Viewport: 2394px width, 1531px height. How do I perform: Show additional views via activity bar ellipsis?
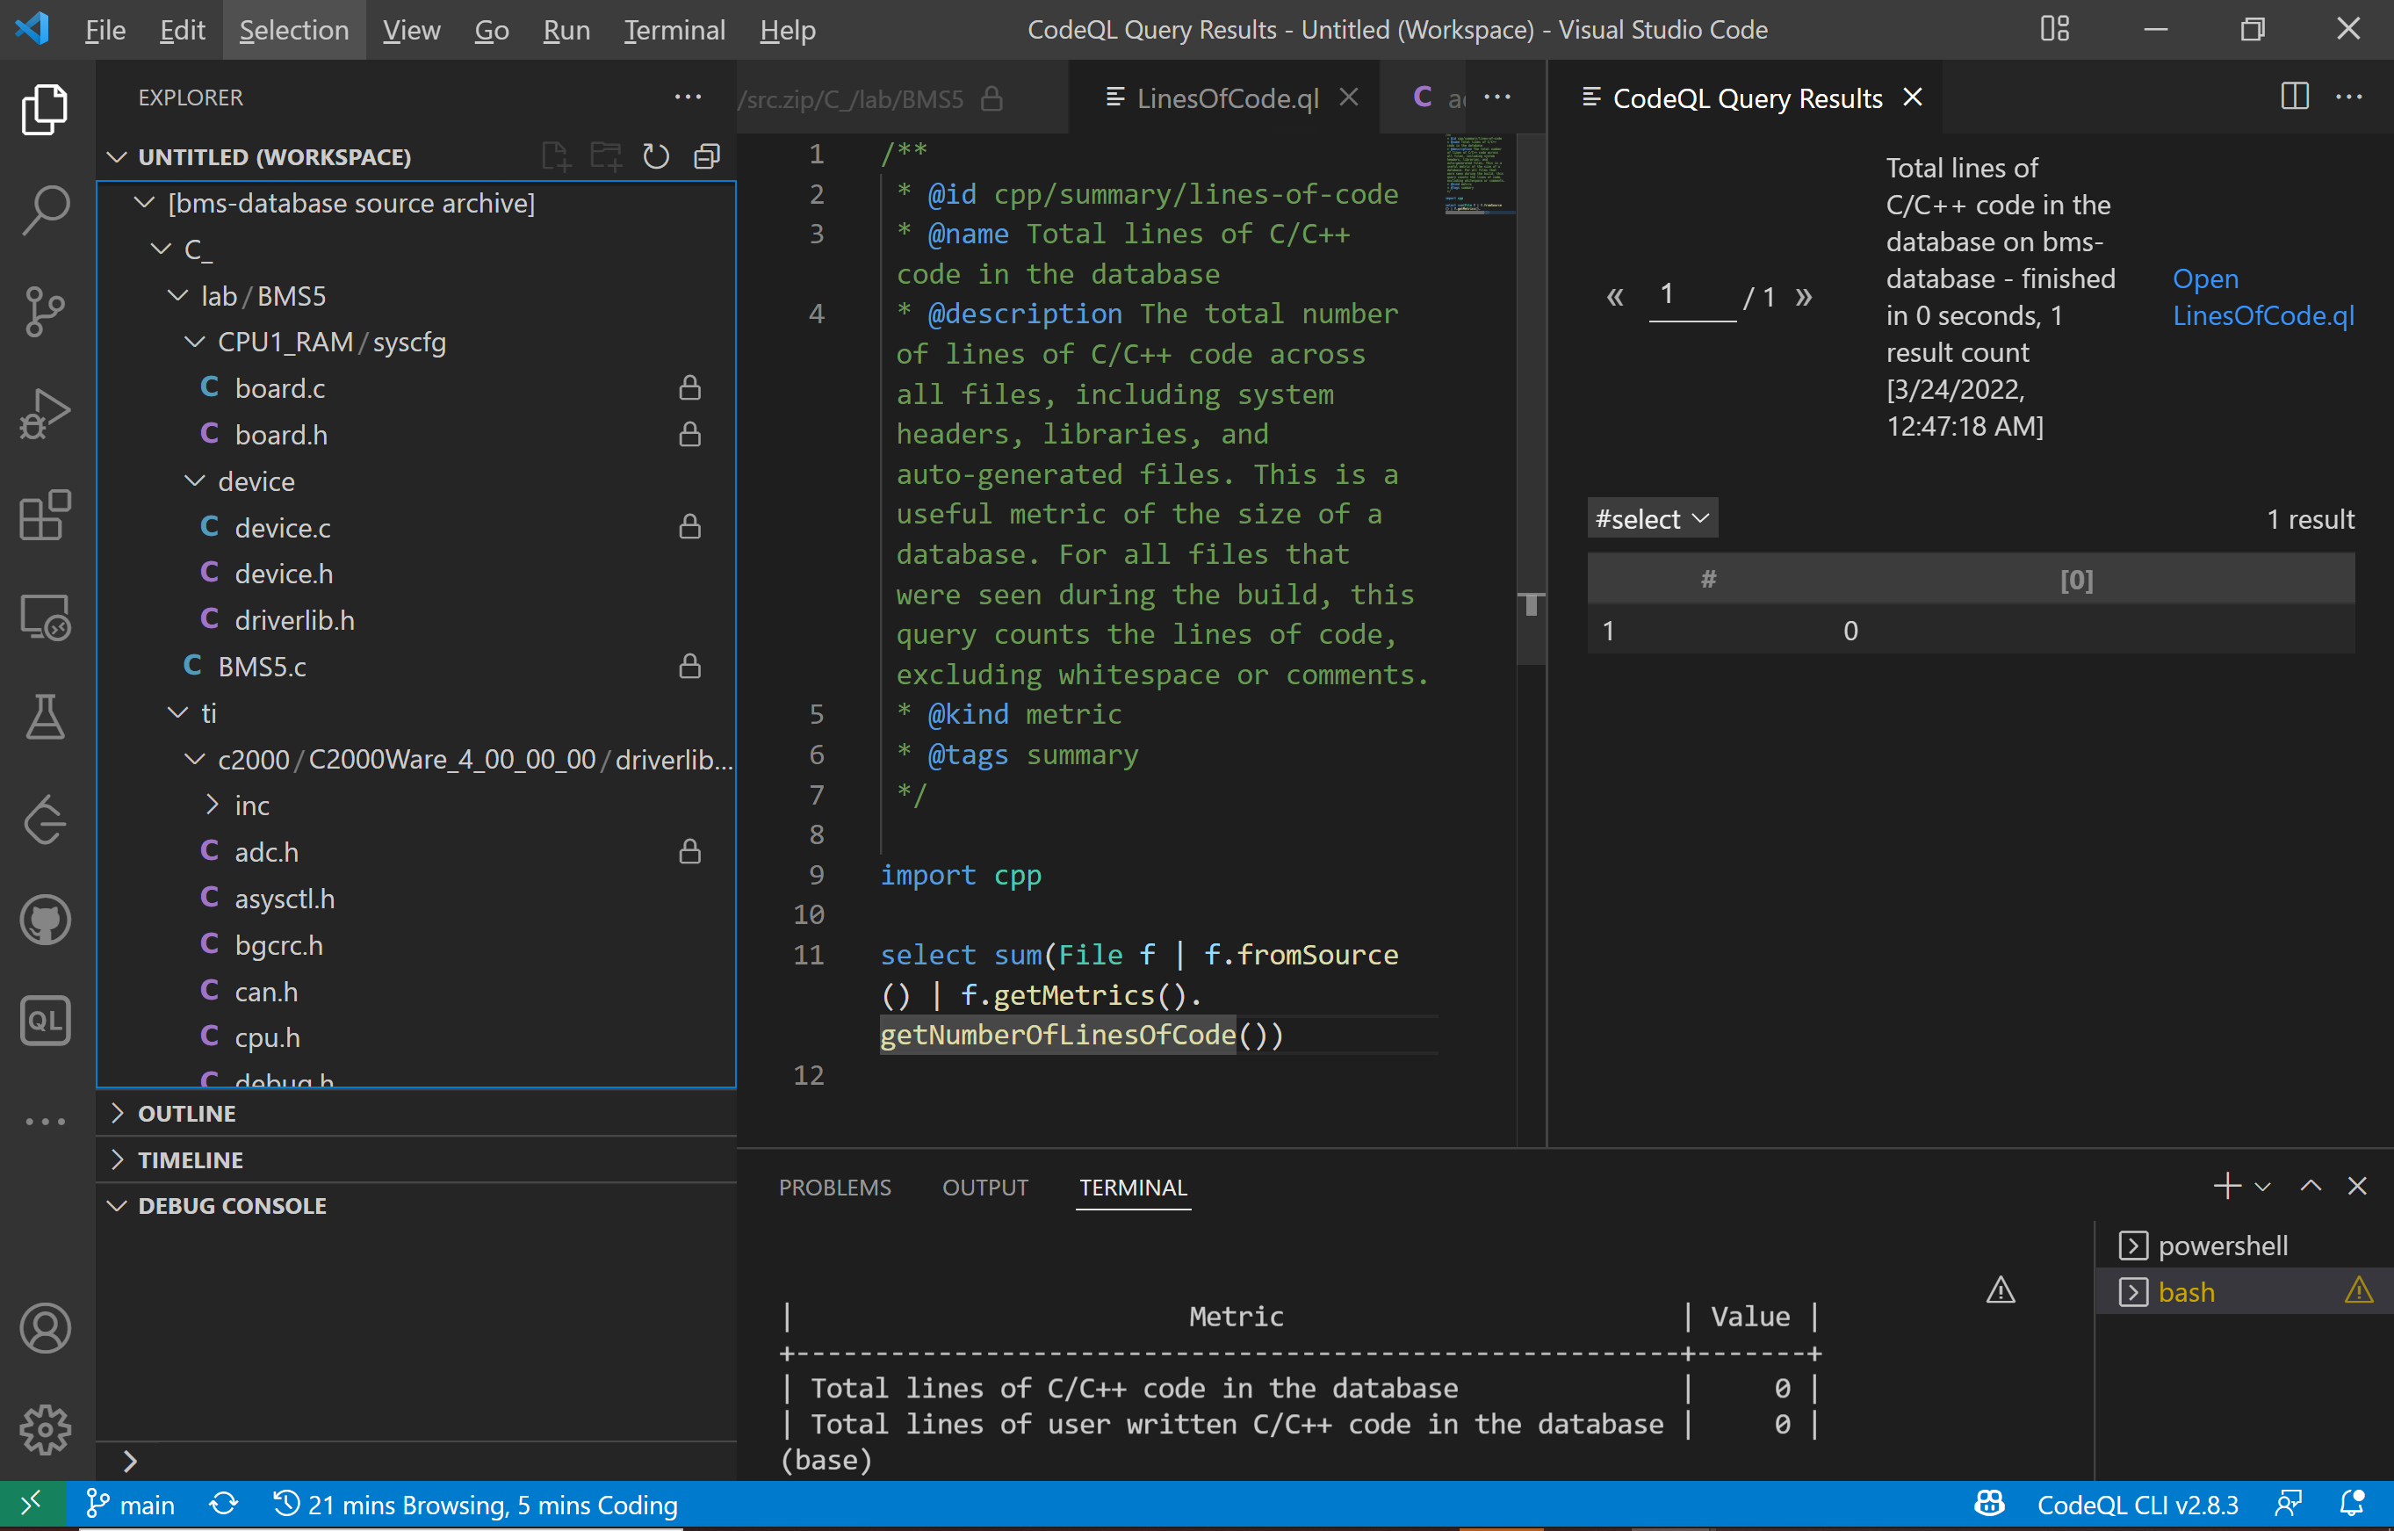pos(46,1122)
